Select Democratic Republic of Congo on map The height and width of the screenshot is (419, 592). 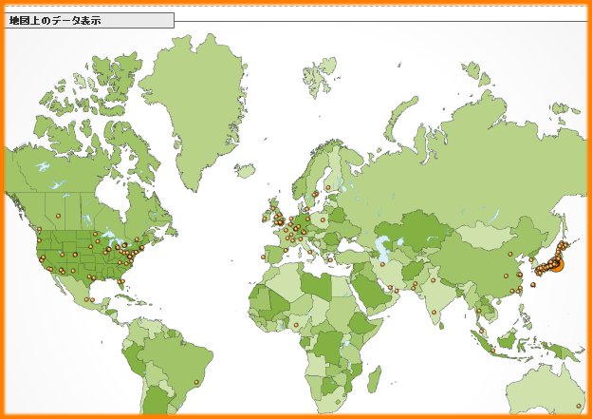(328, 346)
